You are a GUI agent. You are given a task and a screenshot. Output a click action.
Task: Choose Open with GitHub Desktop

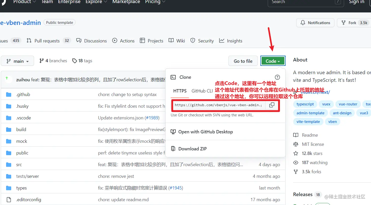coord(202,132)
